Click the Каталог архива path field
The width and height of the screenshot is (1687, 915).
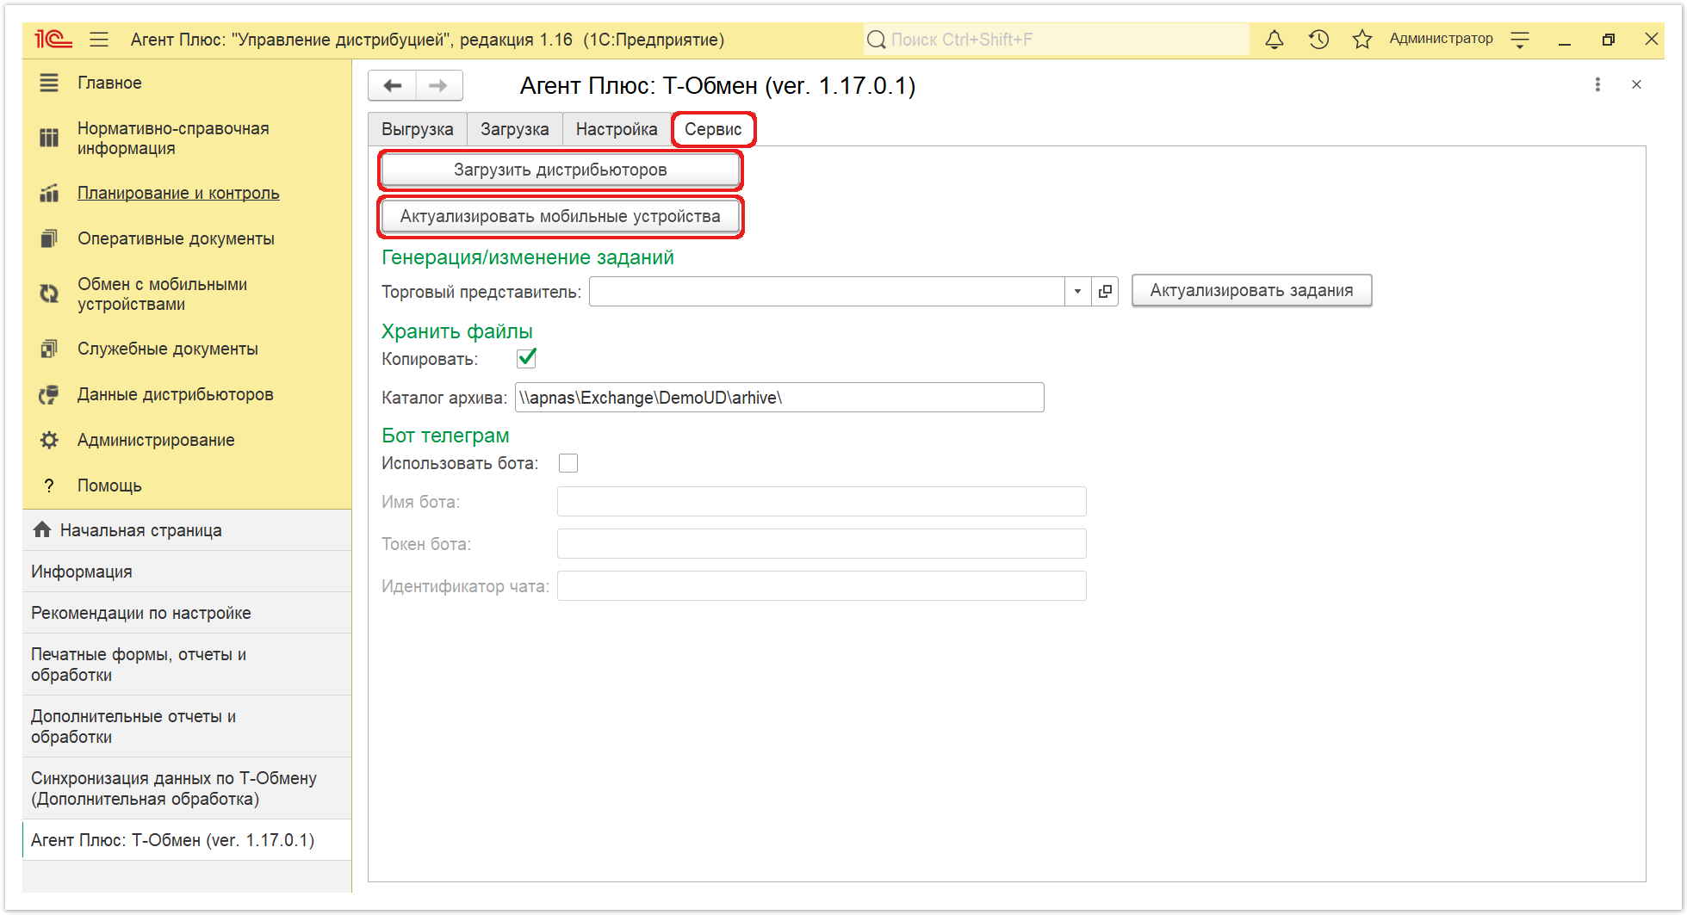(779, 398)
